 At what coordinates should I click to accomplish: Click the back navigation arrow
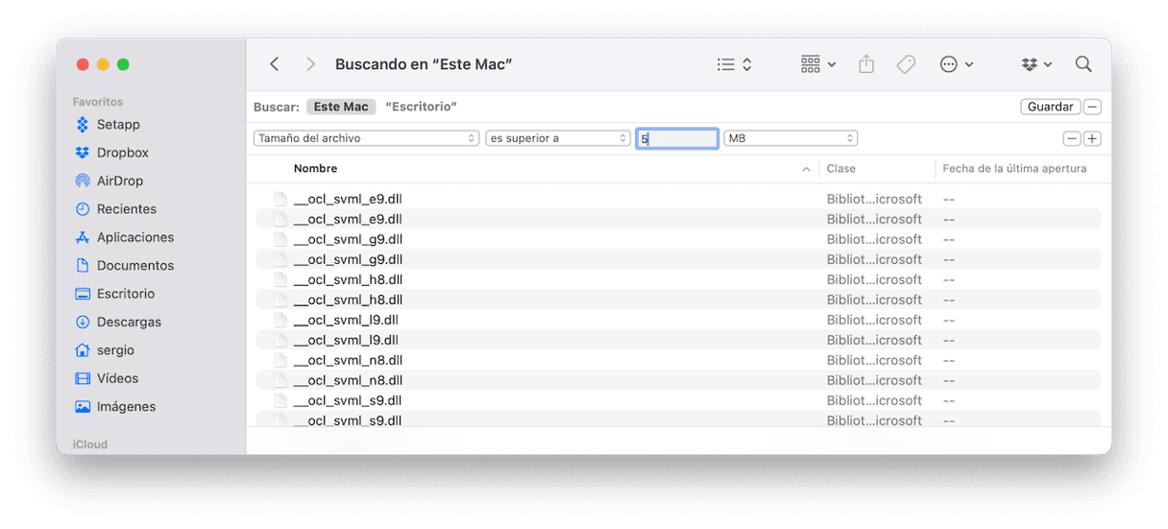275,64
